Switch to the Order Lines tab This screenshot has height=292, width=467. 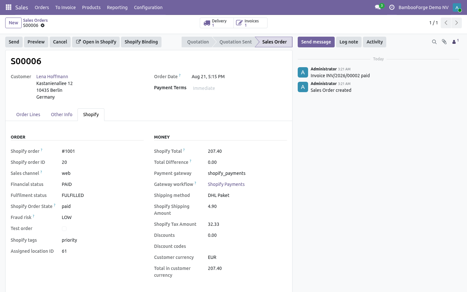tap(28, 115)
